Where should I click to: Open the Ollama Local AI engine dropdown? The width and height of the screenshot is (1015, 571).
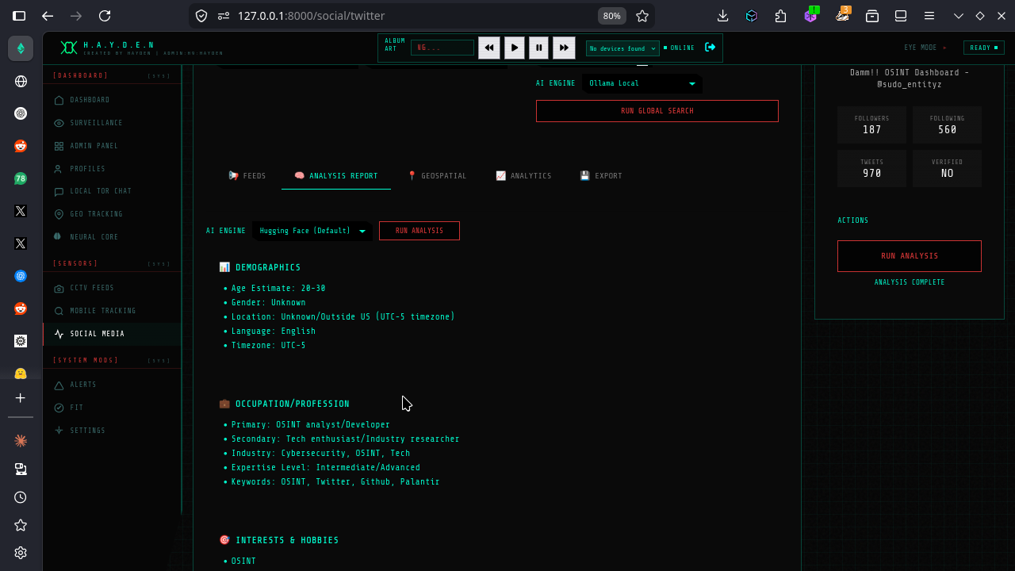642,83
